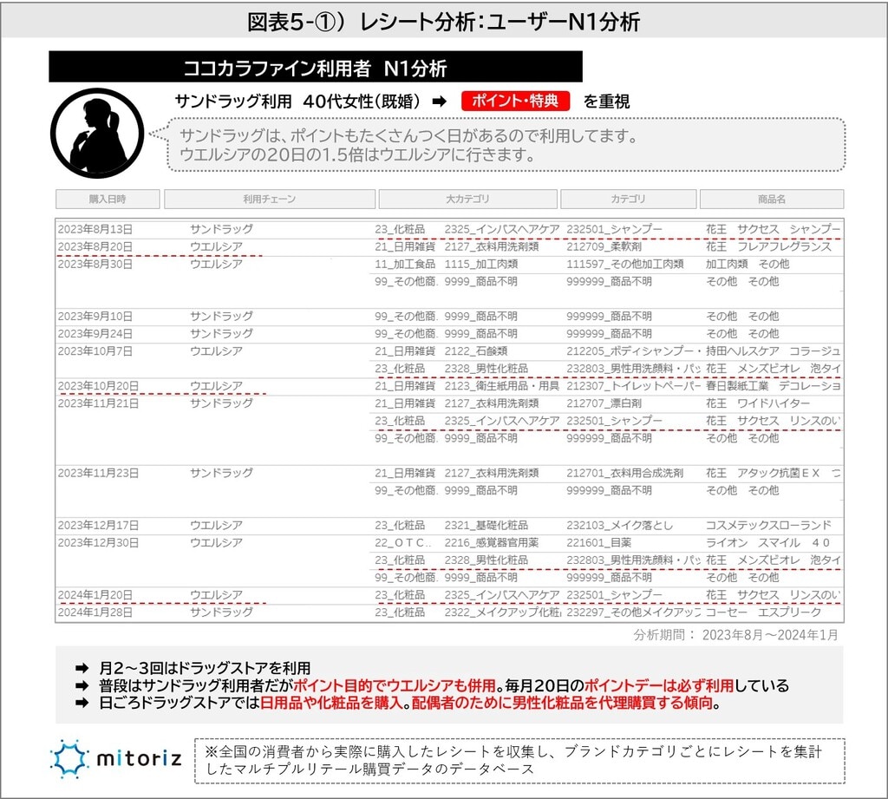This screenshot has height=799, width=888.
Task: Select the 購入日時 column header
Action: pos(108,199)
